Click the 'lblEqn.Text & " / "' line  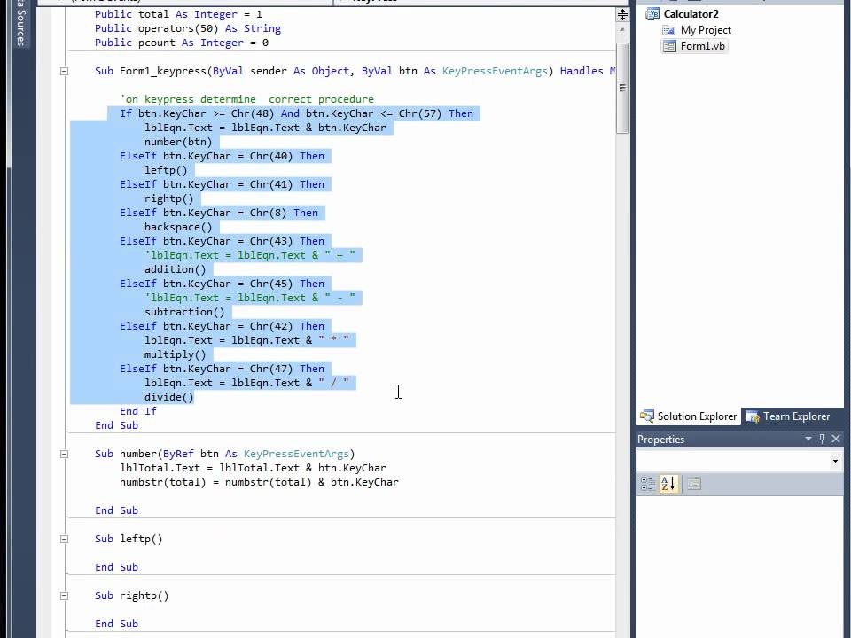pos(247,383)
